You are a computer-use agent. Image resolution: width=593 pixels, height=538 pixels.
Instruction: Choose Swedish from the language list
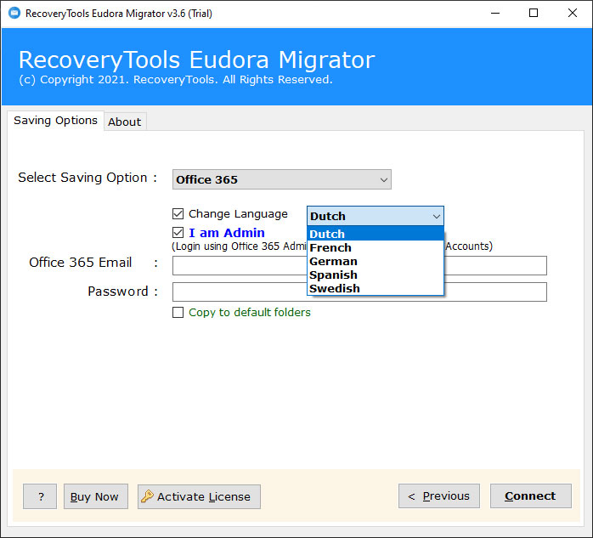(376, 288)
